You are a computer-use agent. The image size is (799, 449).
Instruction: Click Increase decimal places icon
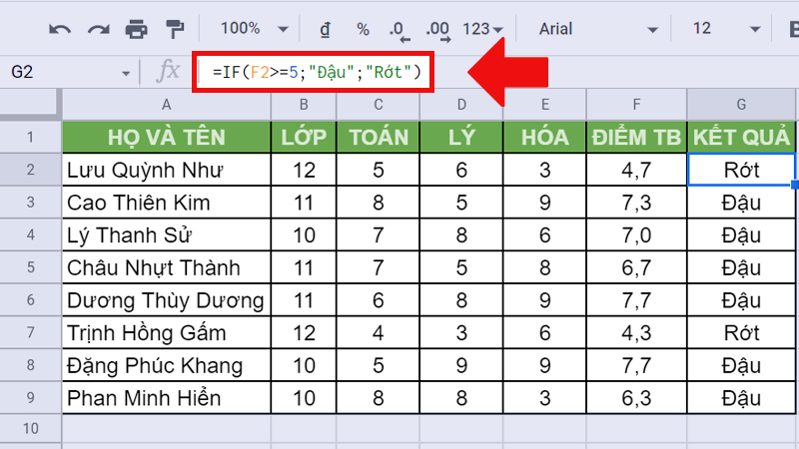[436, 29]
